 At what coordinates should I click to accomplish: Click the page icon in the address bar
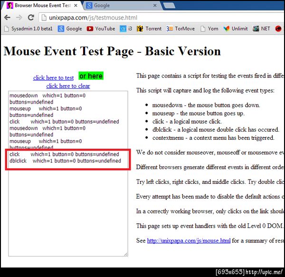[44, 18]
